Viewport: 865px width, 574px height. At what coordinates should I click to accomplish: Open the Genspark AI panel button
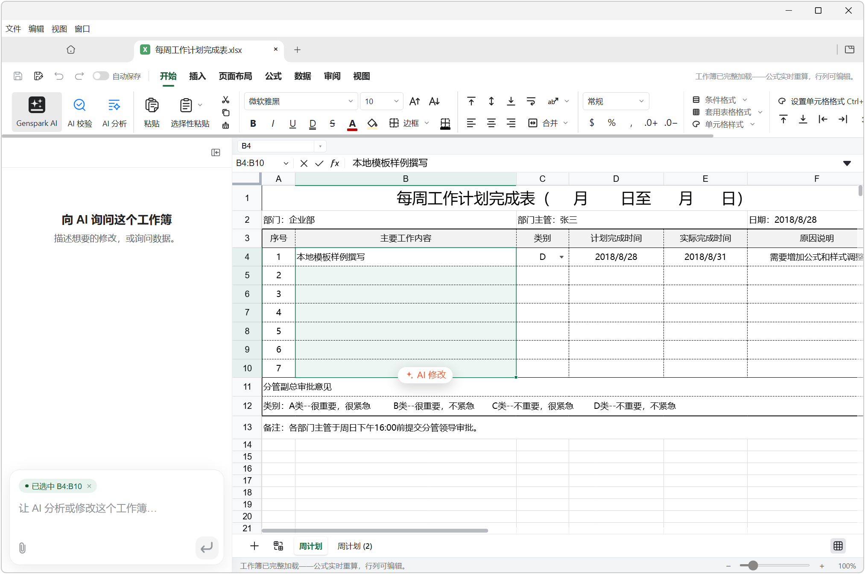pos(37,112)
